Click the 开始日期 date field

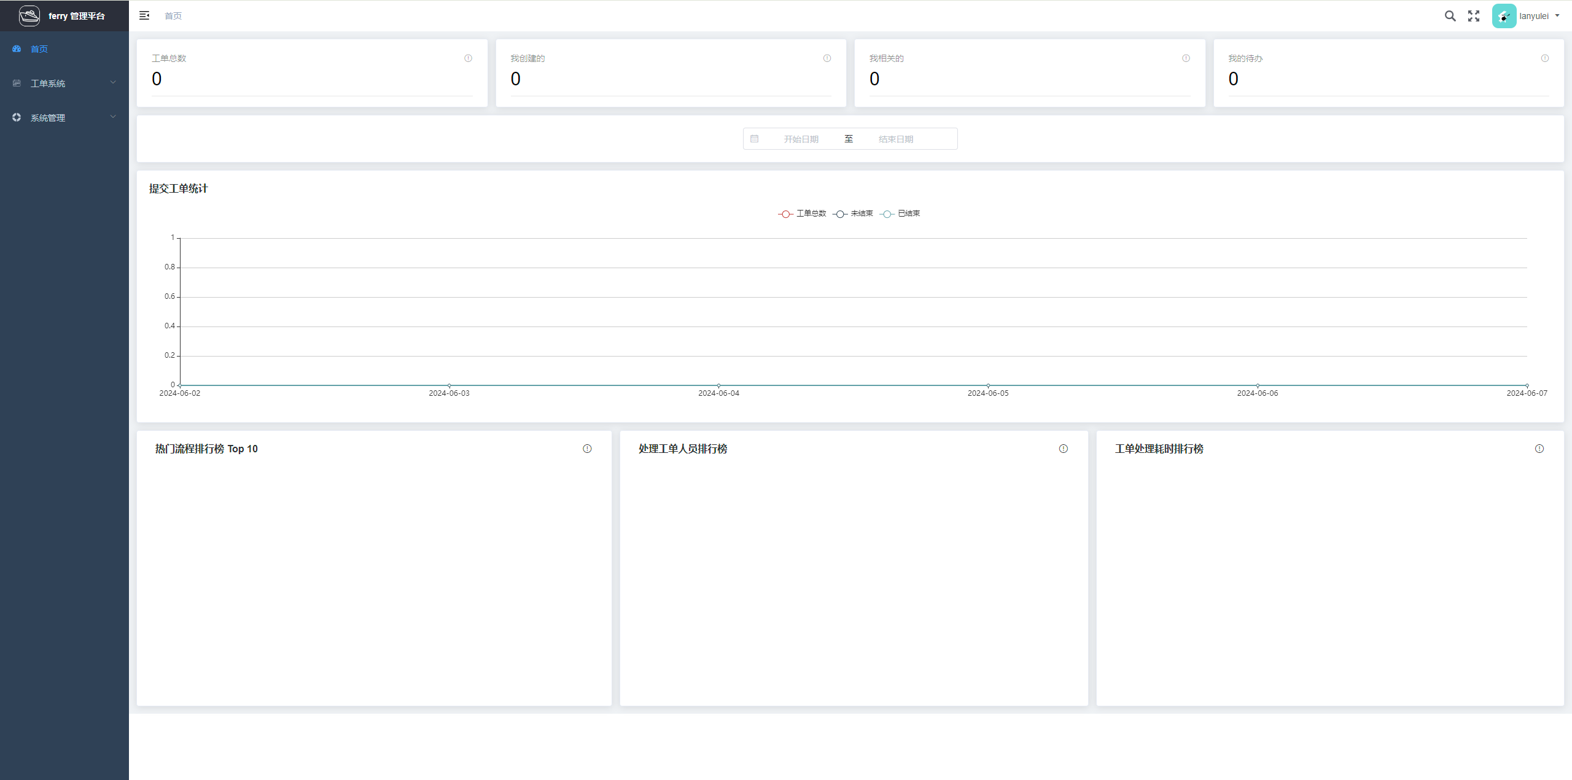pyautogui.click(x=801, y=139)
